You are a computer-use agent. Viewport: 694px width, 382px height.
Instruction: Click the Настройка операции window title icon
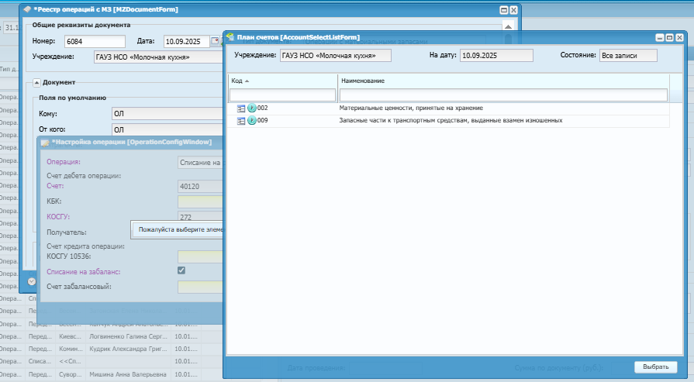click(x=45, y=143)
